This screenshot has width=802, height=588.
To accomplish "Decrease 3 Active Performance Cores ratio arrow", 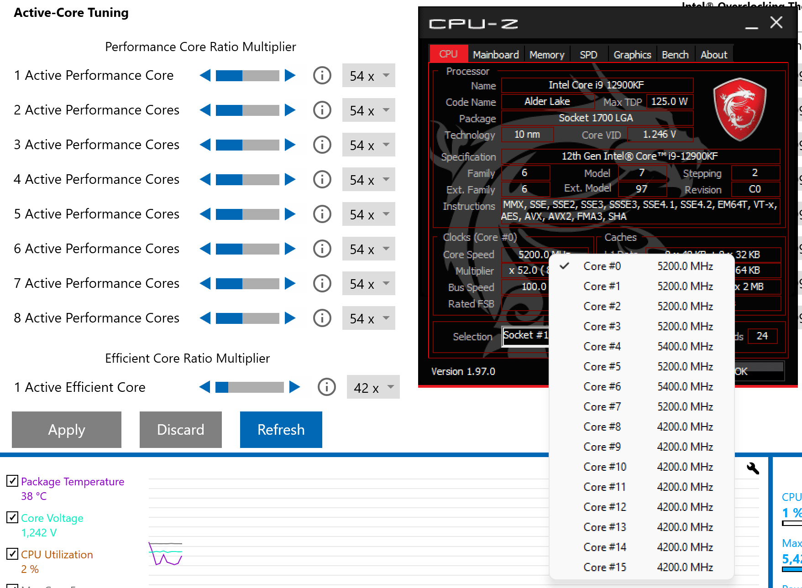I will pos(205,145).
